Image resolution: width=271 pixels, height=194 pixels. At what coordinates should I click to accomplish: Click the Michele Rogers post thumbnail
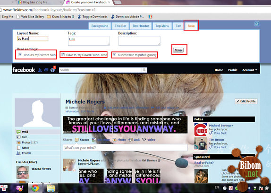(x=69, y=165)
